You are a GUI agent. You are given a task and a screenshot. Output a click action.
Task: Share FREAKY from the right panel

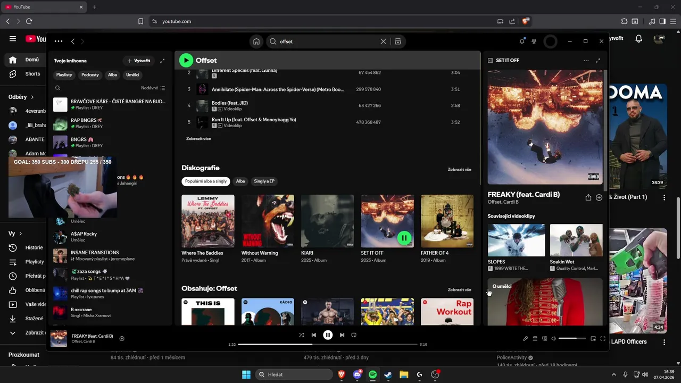pos(588,197)
